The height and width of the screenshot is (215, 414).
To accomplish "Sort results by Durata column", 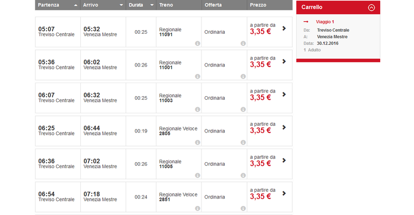I will pos(141,5).
